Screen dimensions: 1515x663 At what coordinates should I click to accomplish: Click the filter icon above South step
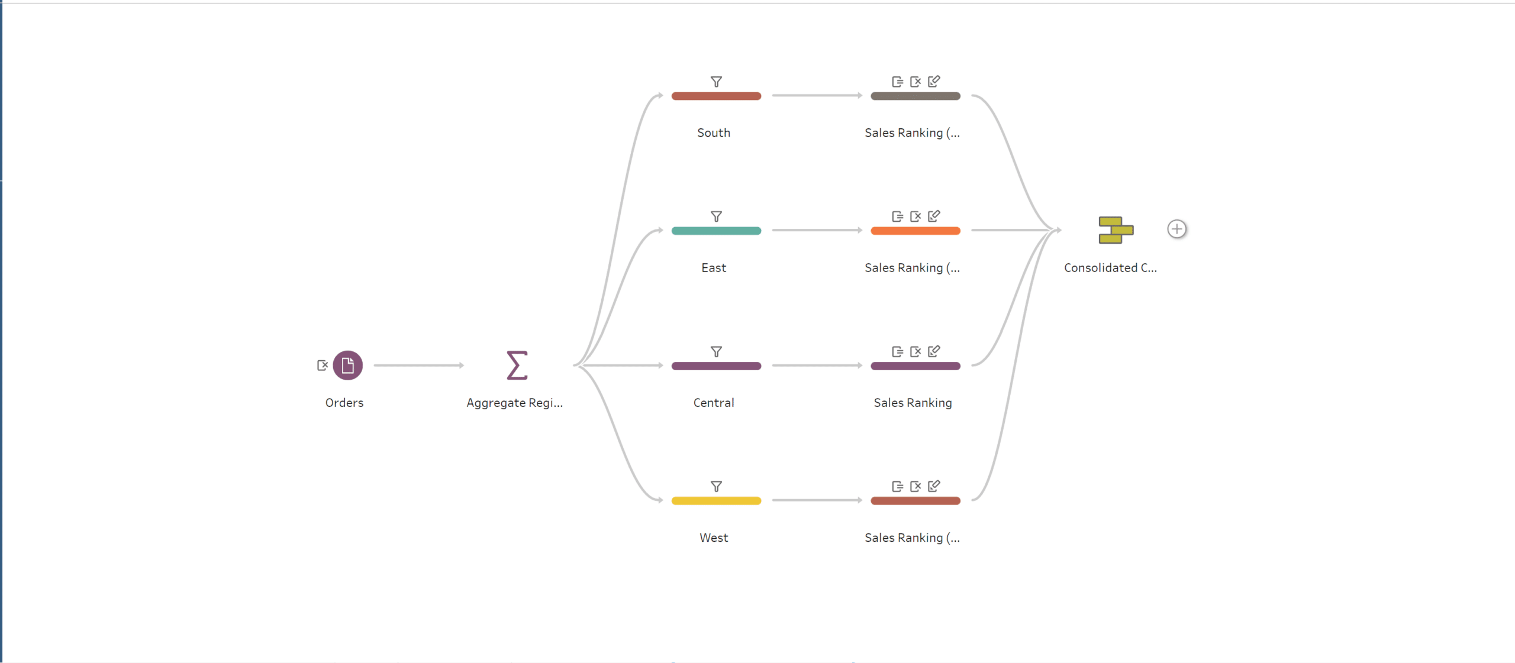[x=716, y=82]
